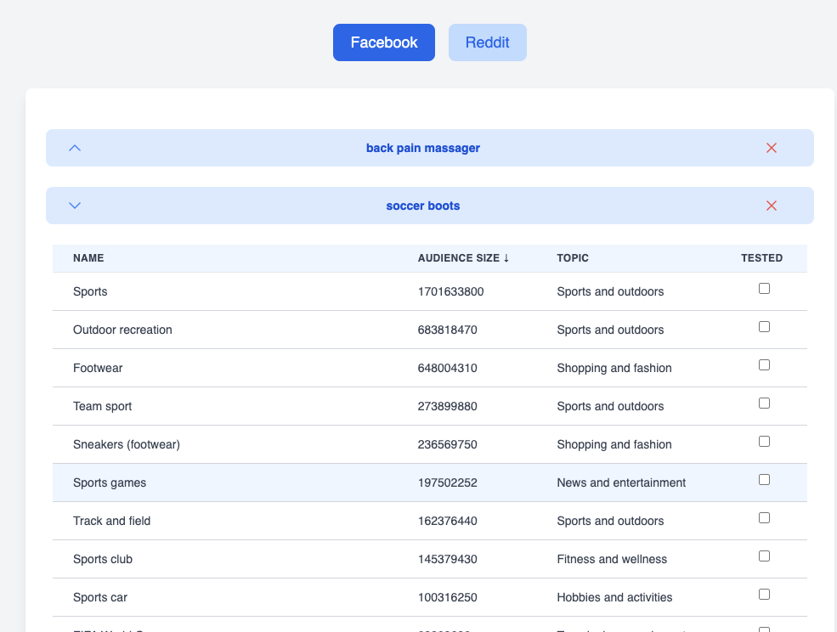837x632 pixels.
Task: Mark Sports car row as tested
Action: click(764, 595)
